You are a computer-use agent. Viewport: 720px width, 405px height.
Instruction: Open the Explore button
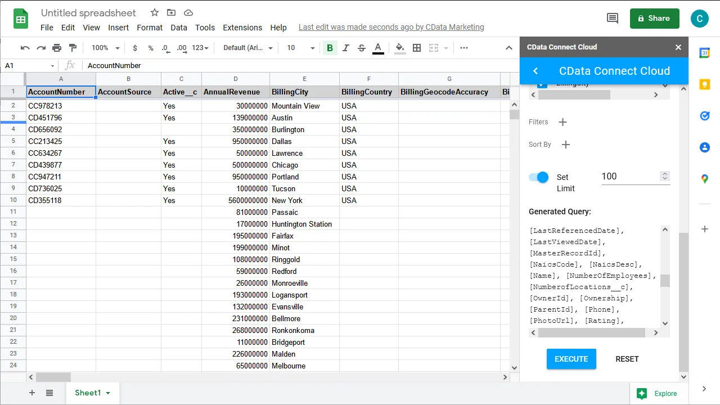[x=657, y=394]
